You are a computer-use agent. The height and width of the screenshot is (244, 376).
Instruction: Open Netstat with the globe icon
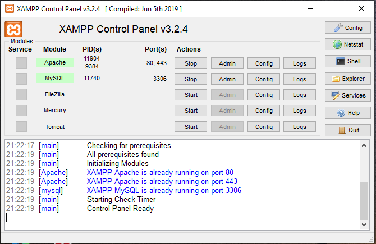(x=348, y=44)
